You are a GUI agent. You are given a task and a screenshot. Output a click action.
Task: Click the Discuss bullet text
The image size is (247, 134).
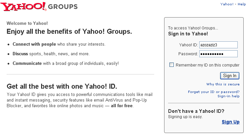click(x=20, y=54)
